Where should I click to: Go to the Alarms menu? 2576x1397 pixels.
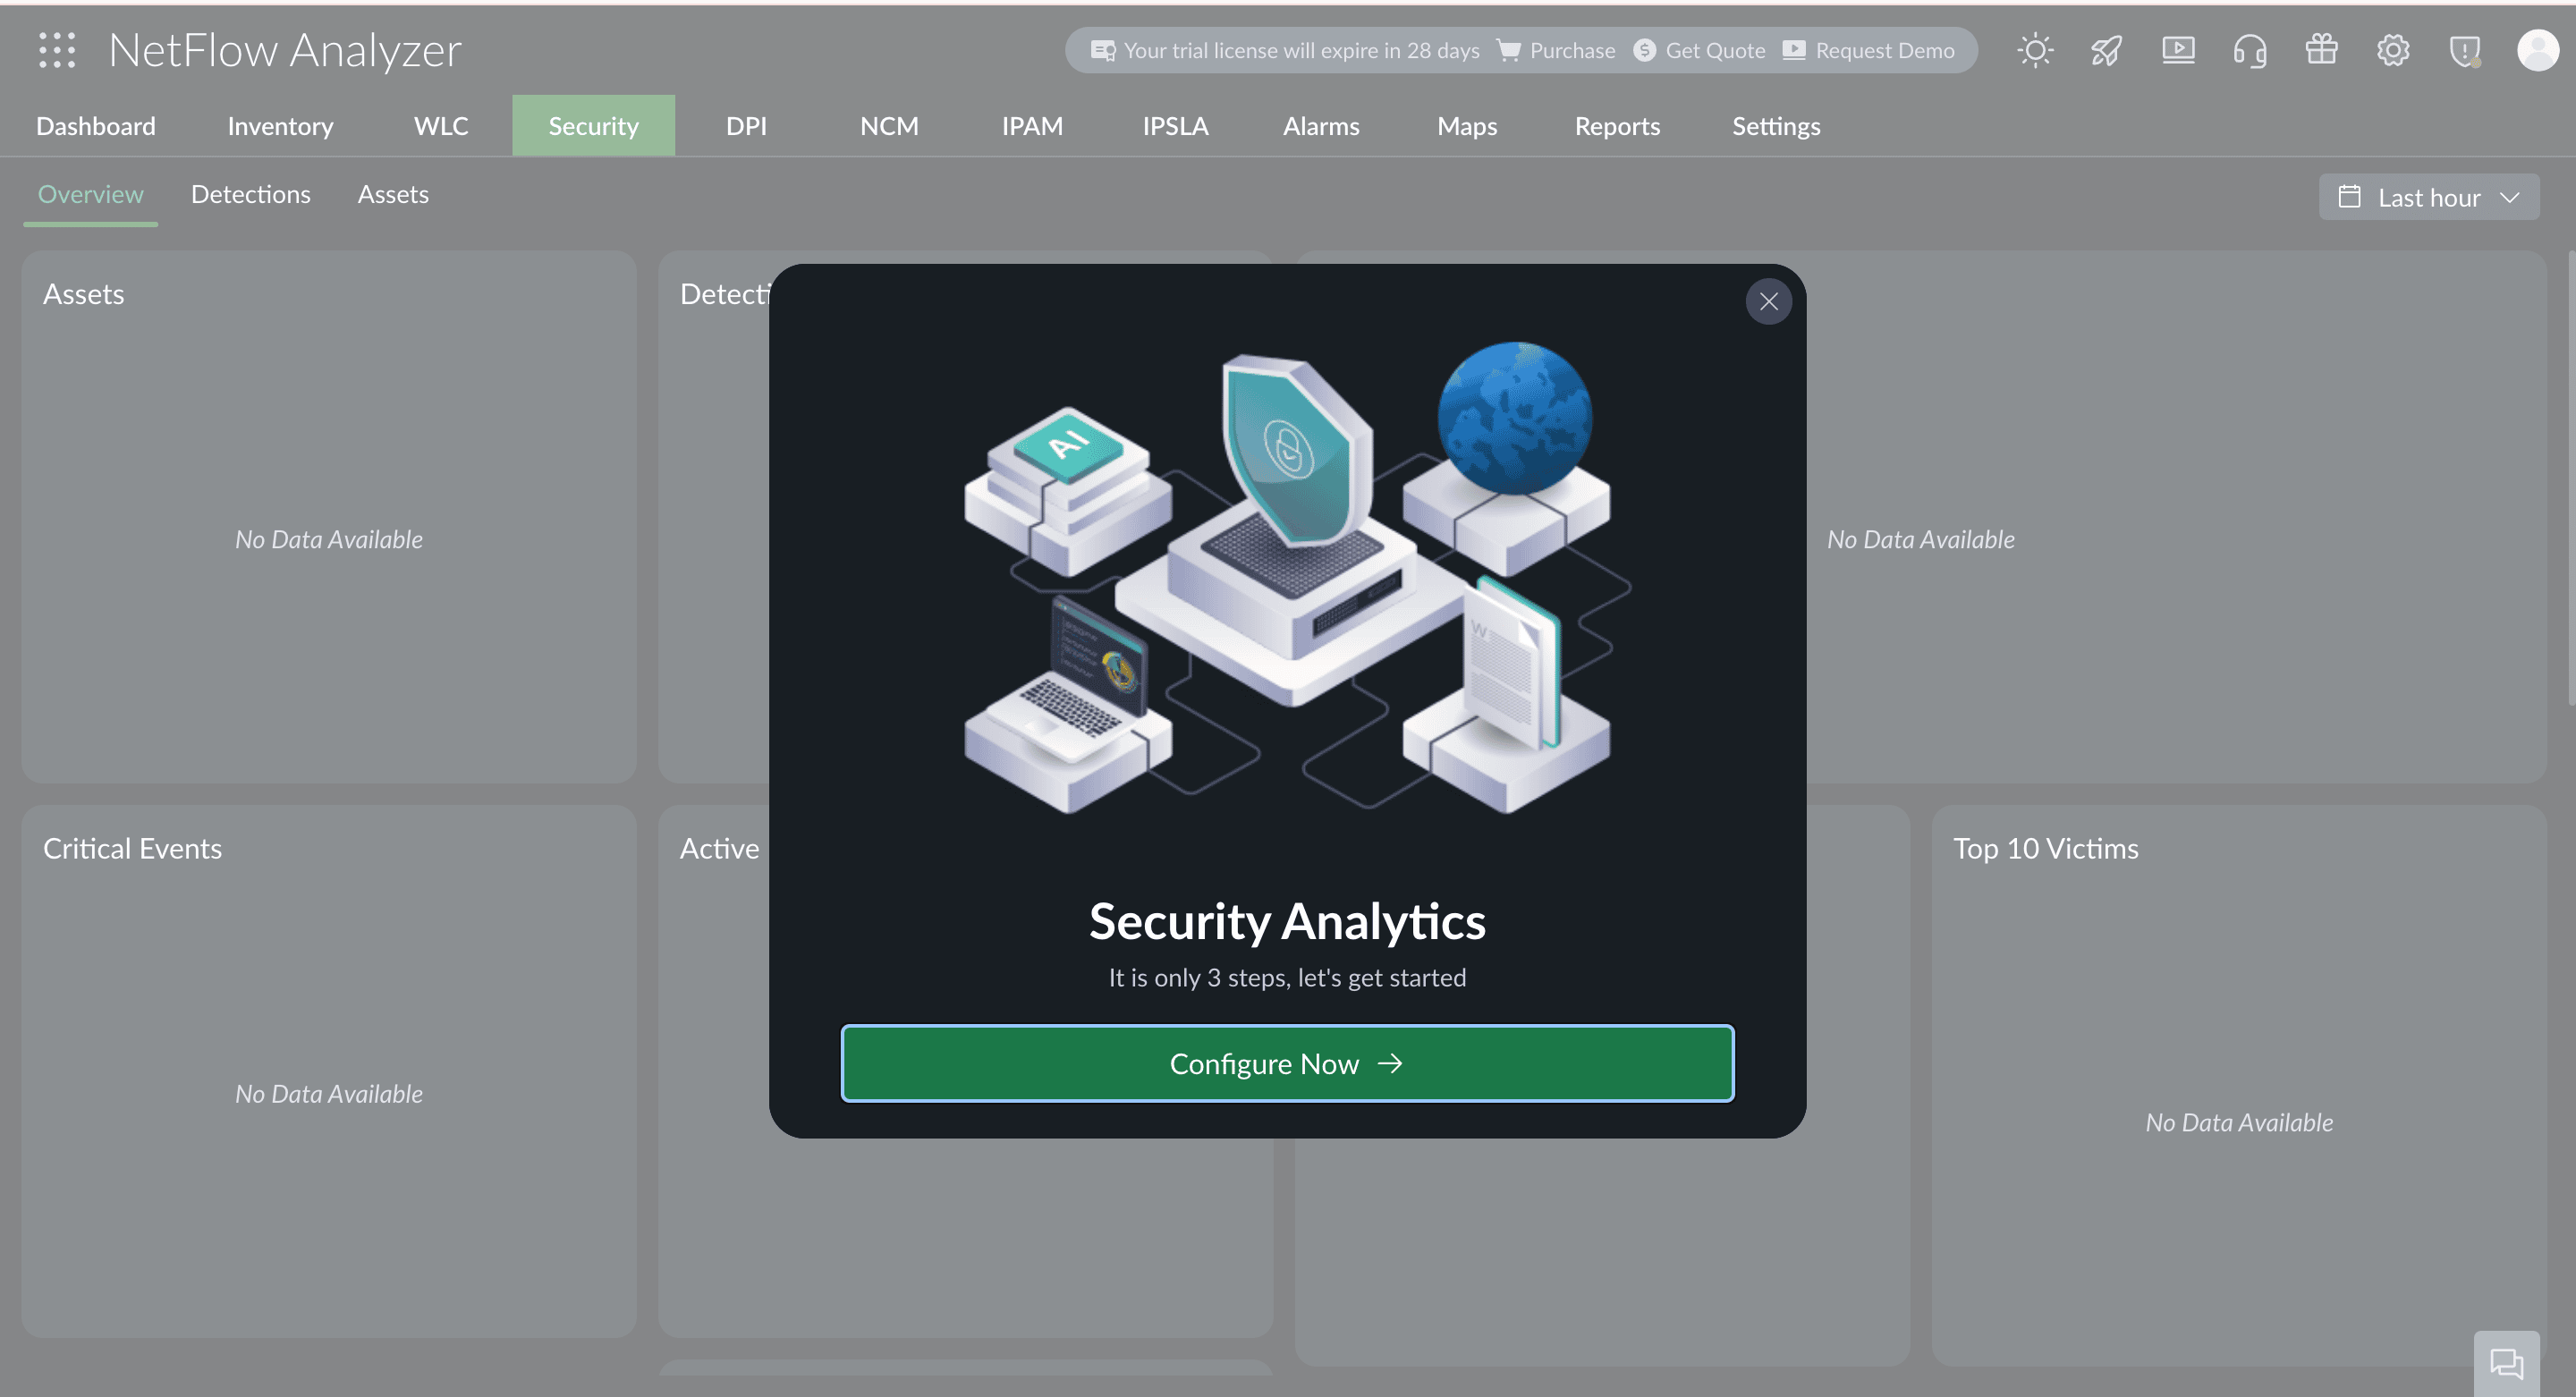[x=1320, y=126]
